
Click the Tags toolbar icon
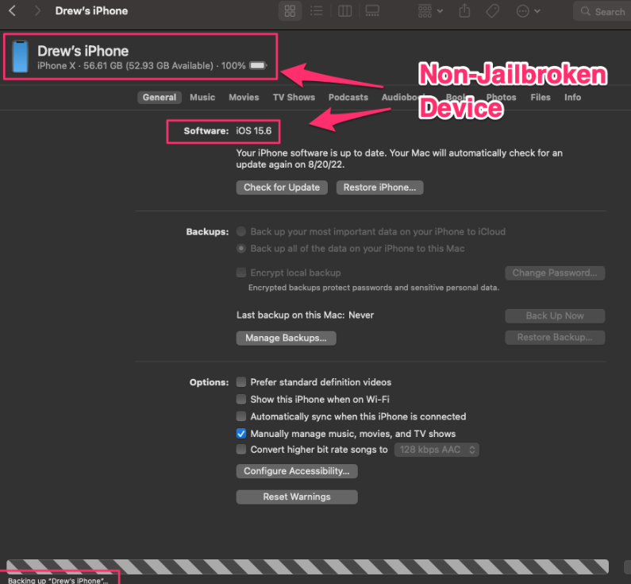tap(493, 11)
